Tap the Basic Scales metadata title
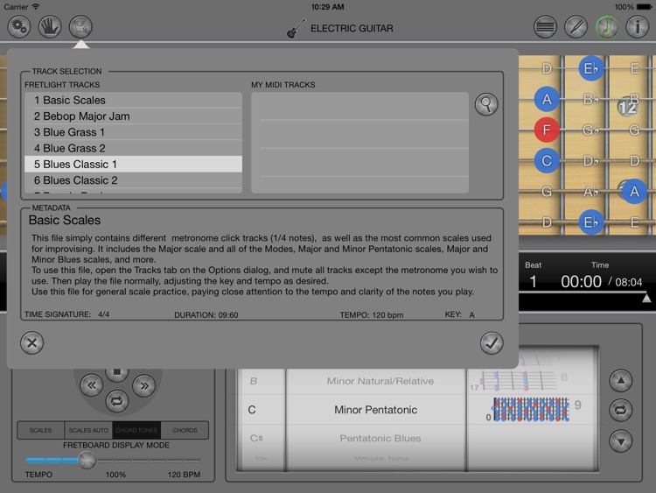The height and width of the screenshot is (493, 656). [x=65, y=221]
